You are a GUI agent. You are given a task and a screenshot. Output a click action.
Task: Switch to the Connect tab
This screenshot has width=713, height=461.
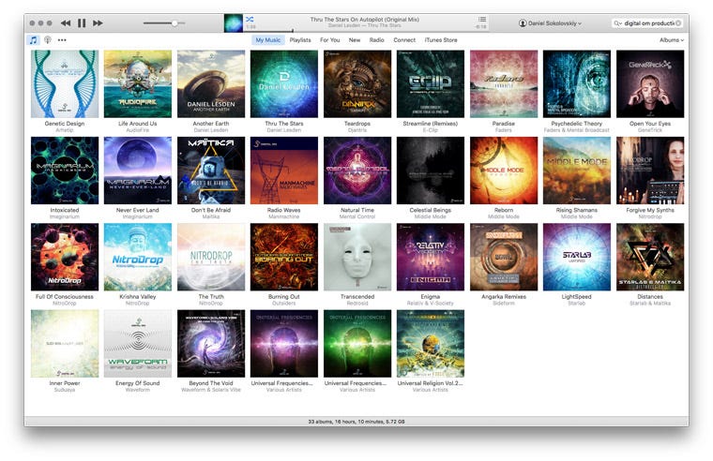point(404,40)
